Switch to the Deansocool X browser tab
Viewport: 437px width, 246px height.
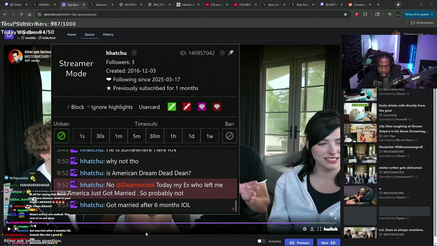(102, 4)
